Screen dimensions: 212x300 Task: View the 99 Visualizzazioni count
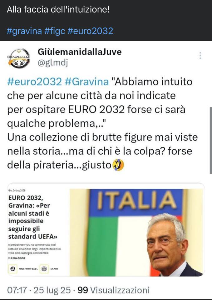pos(114,290)
